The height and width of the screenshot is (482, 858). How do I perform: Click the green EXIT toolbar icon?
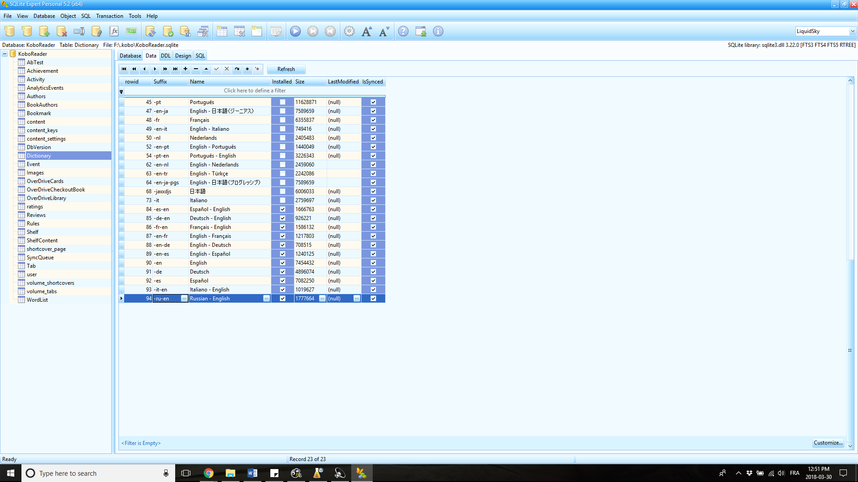(x=131, y=31)
